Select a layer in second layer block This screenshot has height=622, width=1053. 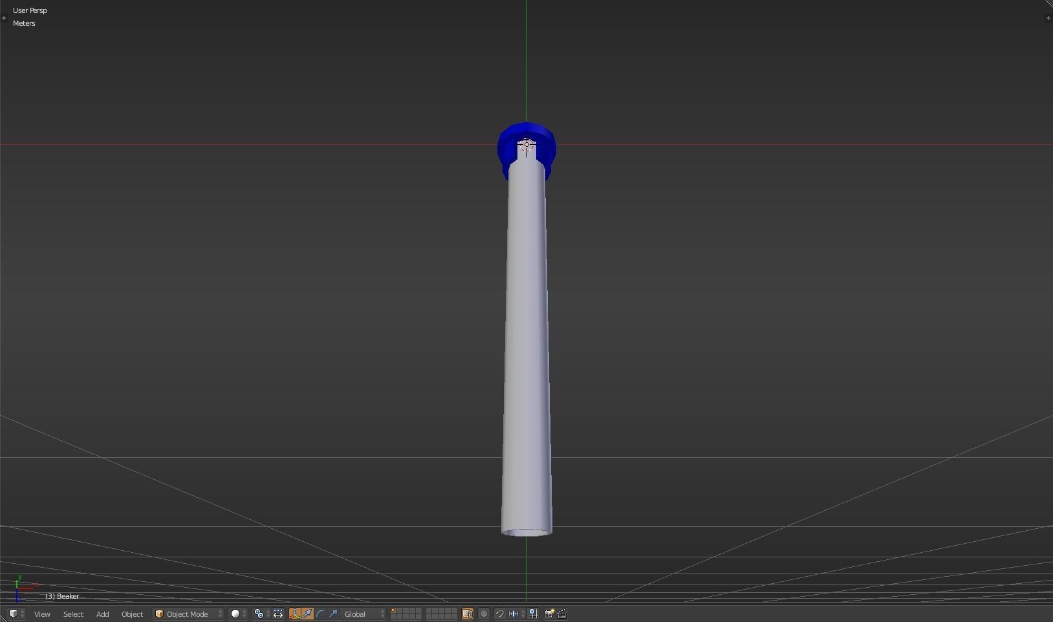[x=442, y=614]
